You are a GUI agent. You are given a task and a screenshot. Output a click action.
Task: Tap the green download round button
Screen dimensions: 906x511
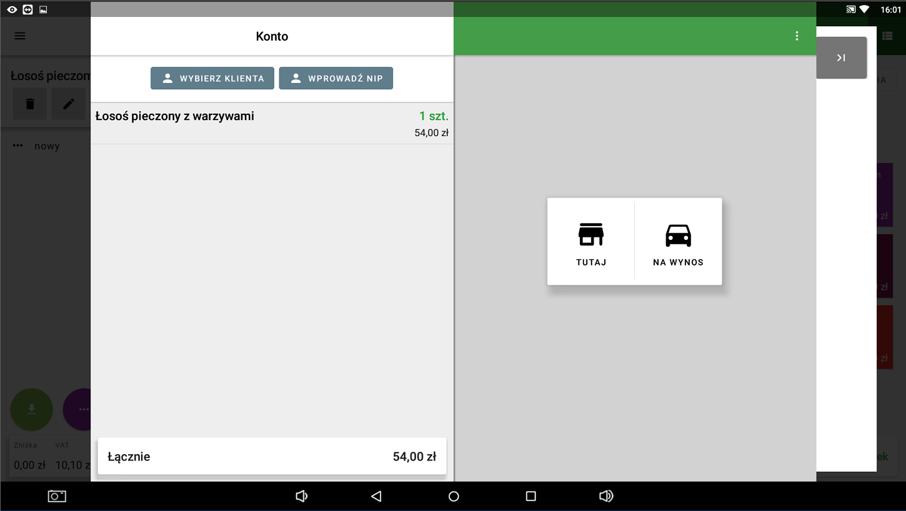32,409
